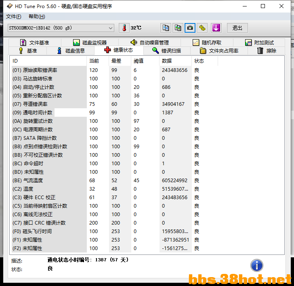Switch to the 磁盘监视器 tab
This screenshot has height=286, width=294.
tap(90, 42)
